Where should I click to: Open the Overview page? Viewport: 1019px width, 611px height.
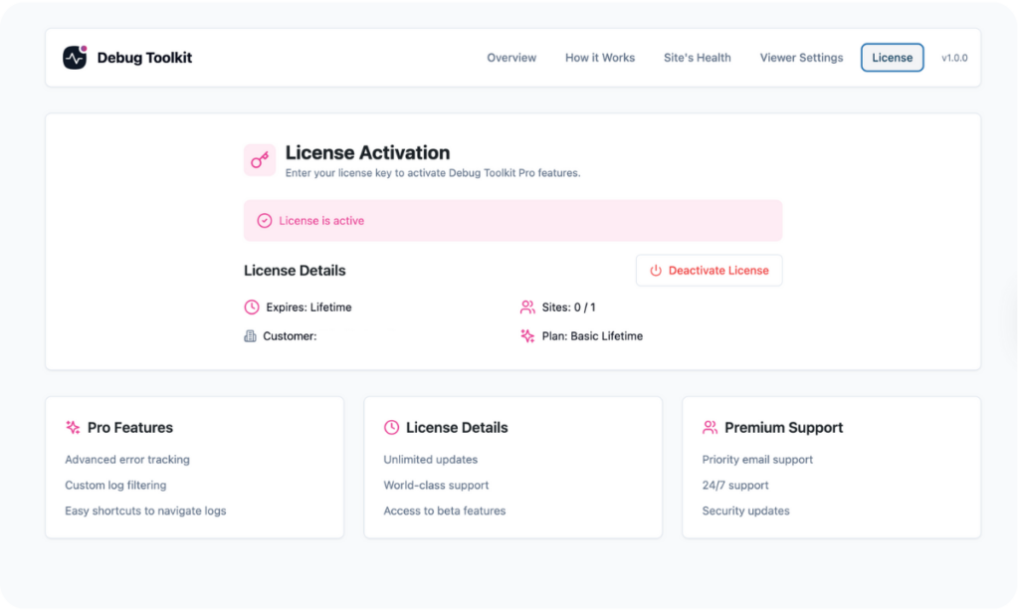click(x=510, y=58)
